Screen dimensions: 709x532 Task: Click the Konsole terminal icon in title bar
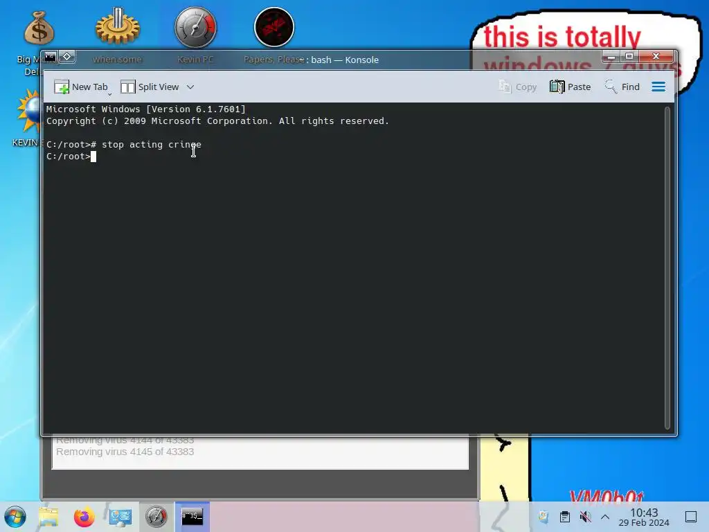click(x=50, y=57)
